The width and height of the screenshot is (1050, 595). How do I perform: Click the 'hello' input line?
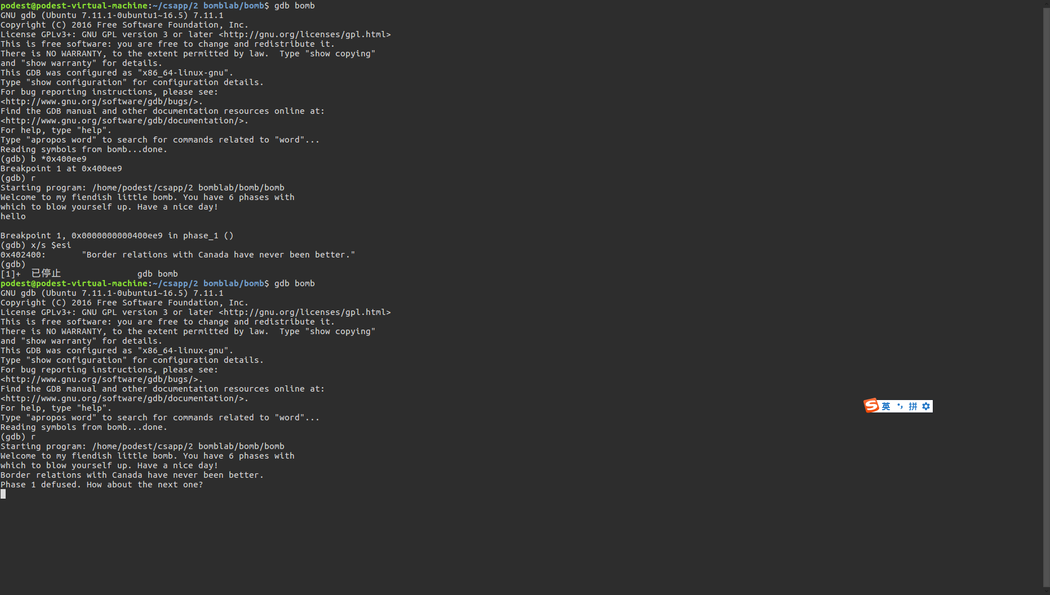coord(13,216)
